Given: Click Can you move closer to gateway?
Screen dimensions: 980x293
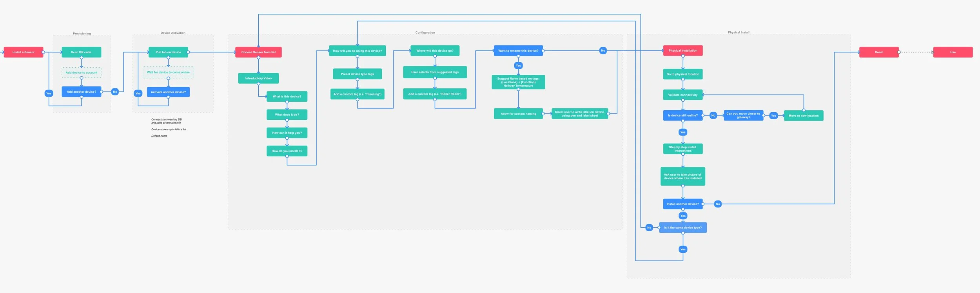Looking at the screenshot, I should coord(743,115).
